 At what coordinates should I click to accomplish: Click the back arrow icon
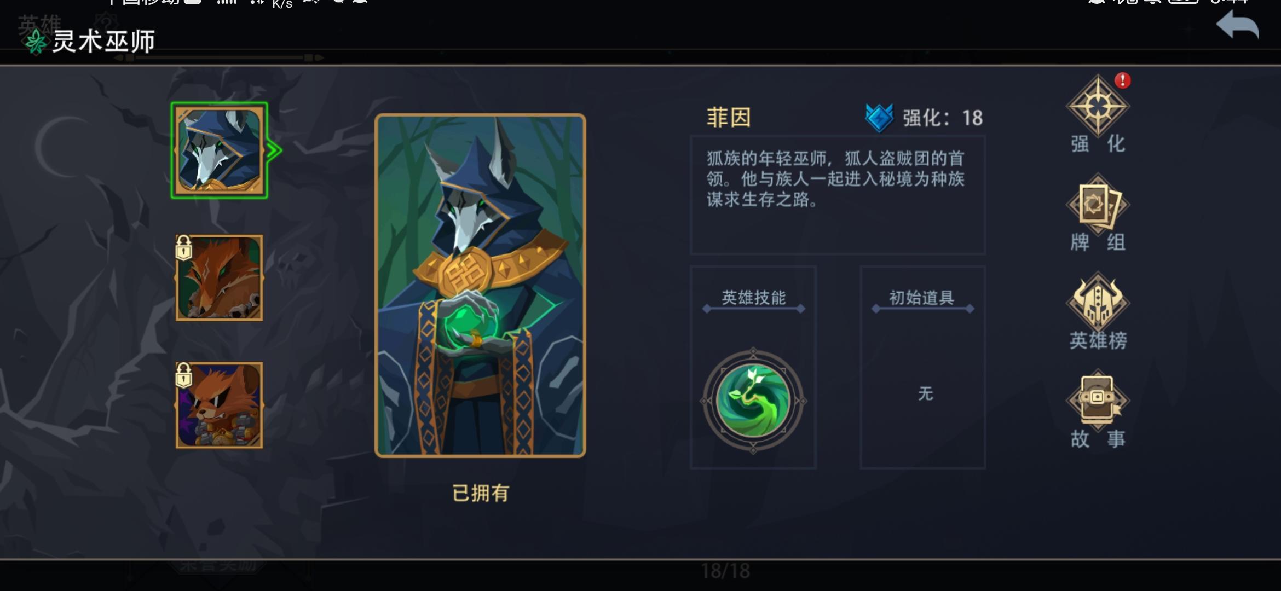coord(1237,26)
